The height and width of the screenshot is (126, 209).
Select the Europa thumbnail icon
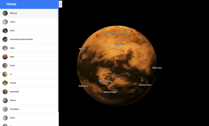tap(5, 83)
